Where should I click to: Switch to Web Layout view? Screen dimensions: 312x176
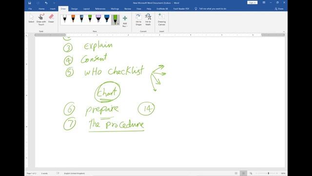(251, 173)
